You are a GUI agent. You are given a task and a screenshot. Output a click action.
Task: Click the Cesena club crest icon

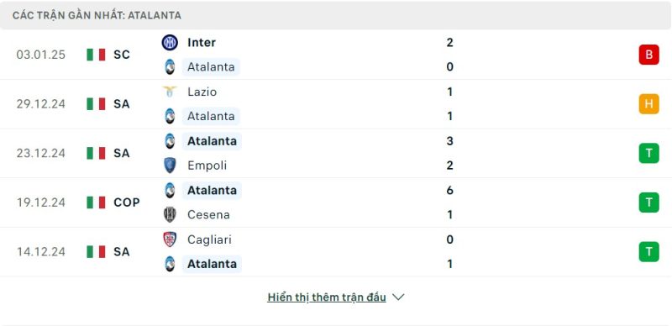click(170, 214)
